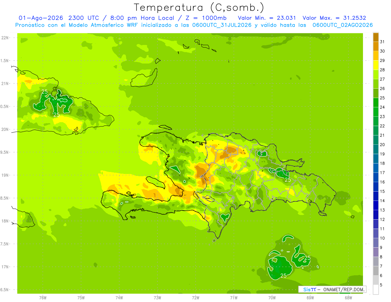Image resolution: width=391 pixels, height=302 pixels.
Task: Click the '17N' latitude axis label
Action: pos(5,267)
